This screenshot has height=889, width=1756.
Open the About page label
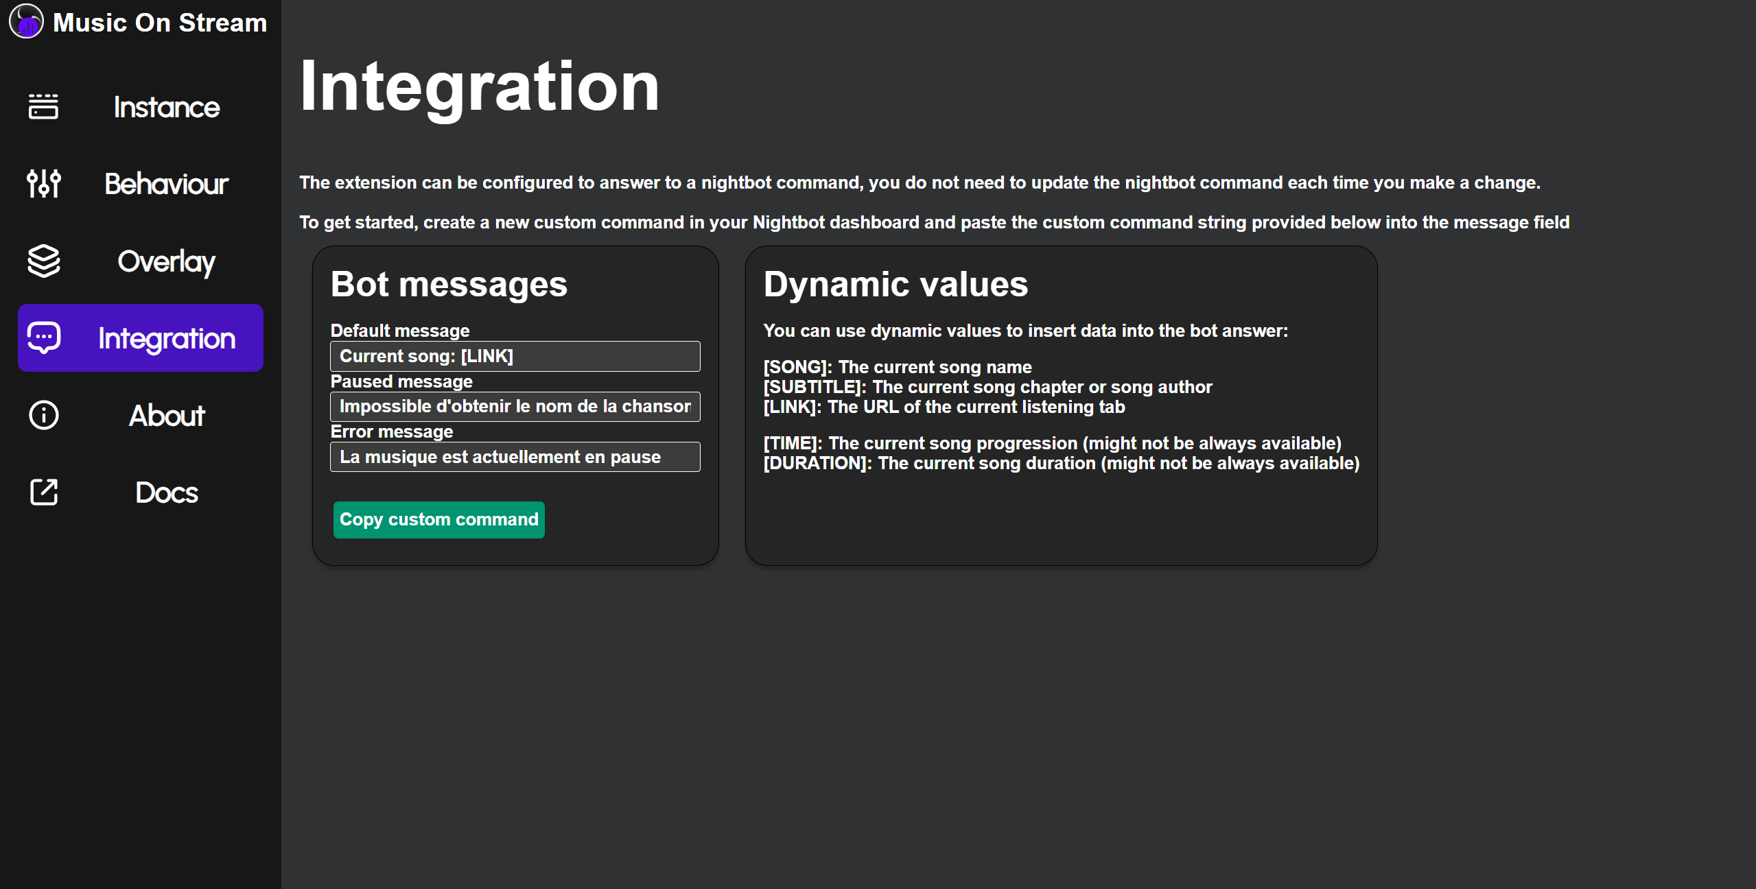pos(166,416)
